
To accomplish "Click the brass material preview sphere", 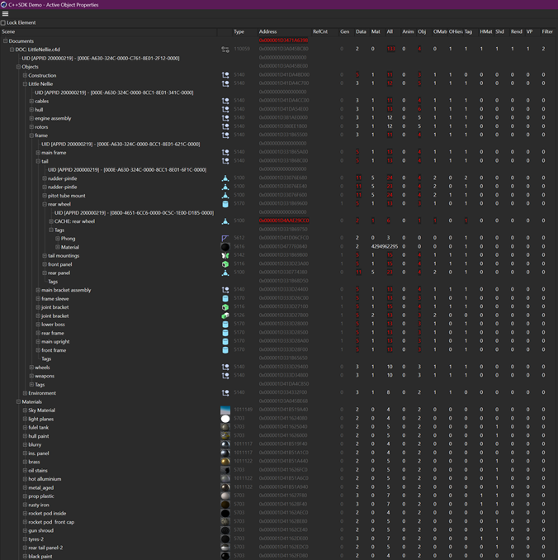I will 225,462.
